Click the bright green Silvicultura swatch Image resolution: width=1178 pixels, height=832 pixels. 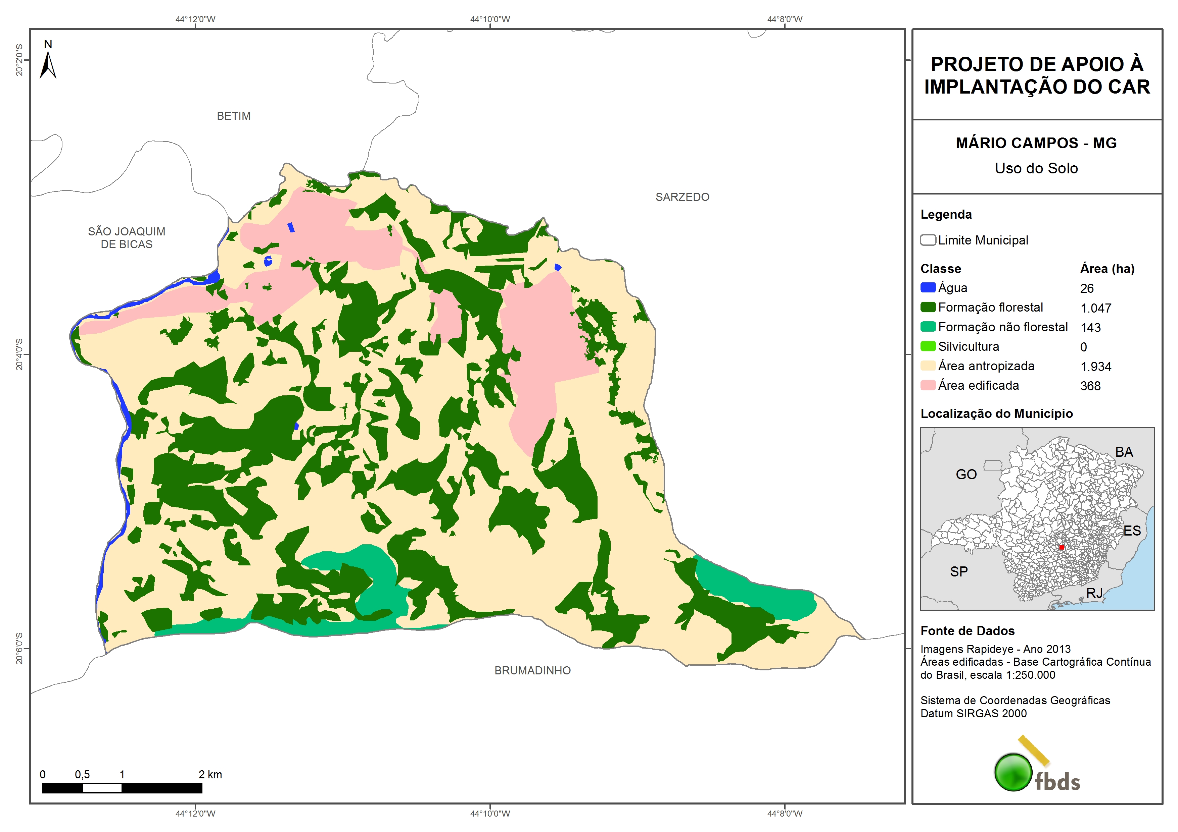click(x=928, y=346)
